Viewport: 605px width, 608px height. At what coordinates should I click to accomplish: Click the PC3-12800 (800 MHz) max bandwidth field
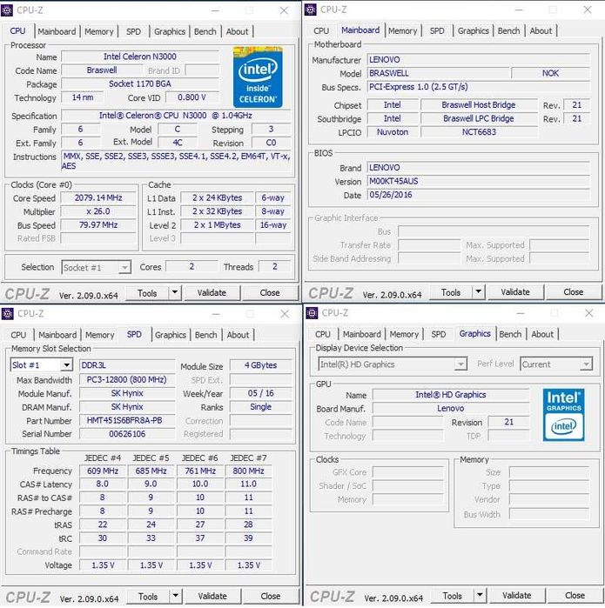pyautogui.click(x=127, y=379)
